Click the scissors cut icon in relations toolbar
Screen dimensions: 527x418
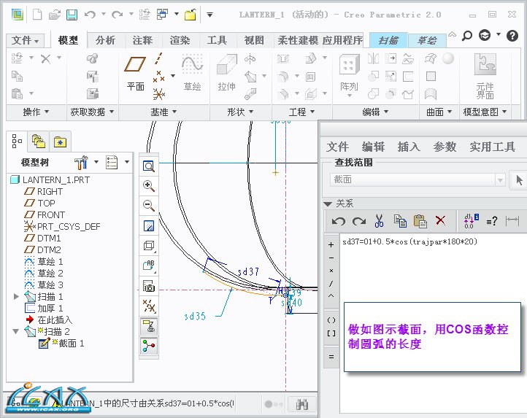[379, 220]
